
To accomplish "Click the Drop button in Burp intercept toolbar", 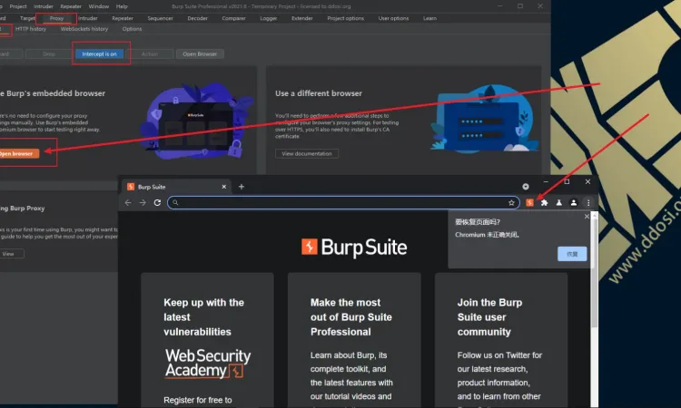I will (49, 53).
